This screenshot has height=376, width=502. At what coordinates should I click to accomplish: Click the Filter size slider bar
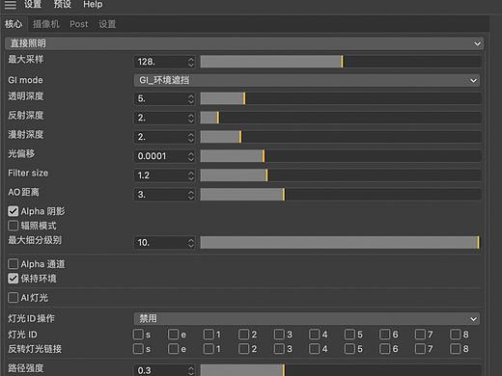[341, 175]
